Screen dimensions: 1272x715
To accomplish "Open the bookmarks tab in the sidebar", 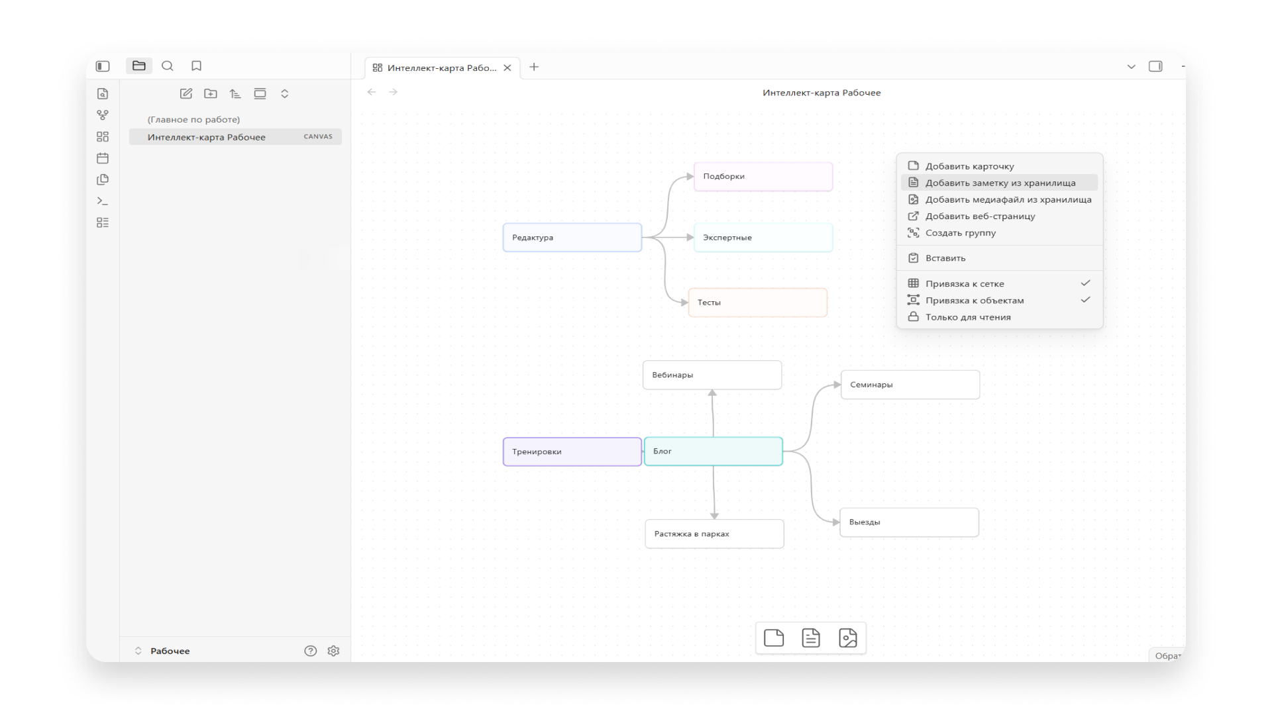I will click(197, 66).
